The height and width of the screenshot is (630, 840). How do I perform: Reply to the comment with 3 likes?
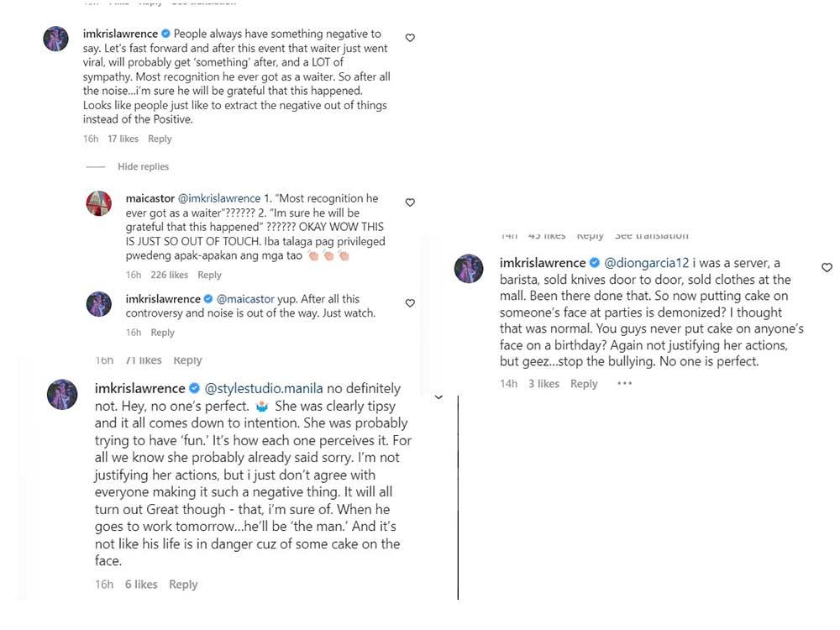tap(584, 384)
